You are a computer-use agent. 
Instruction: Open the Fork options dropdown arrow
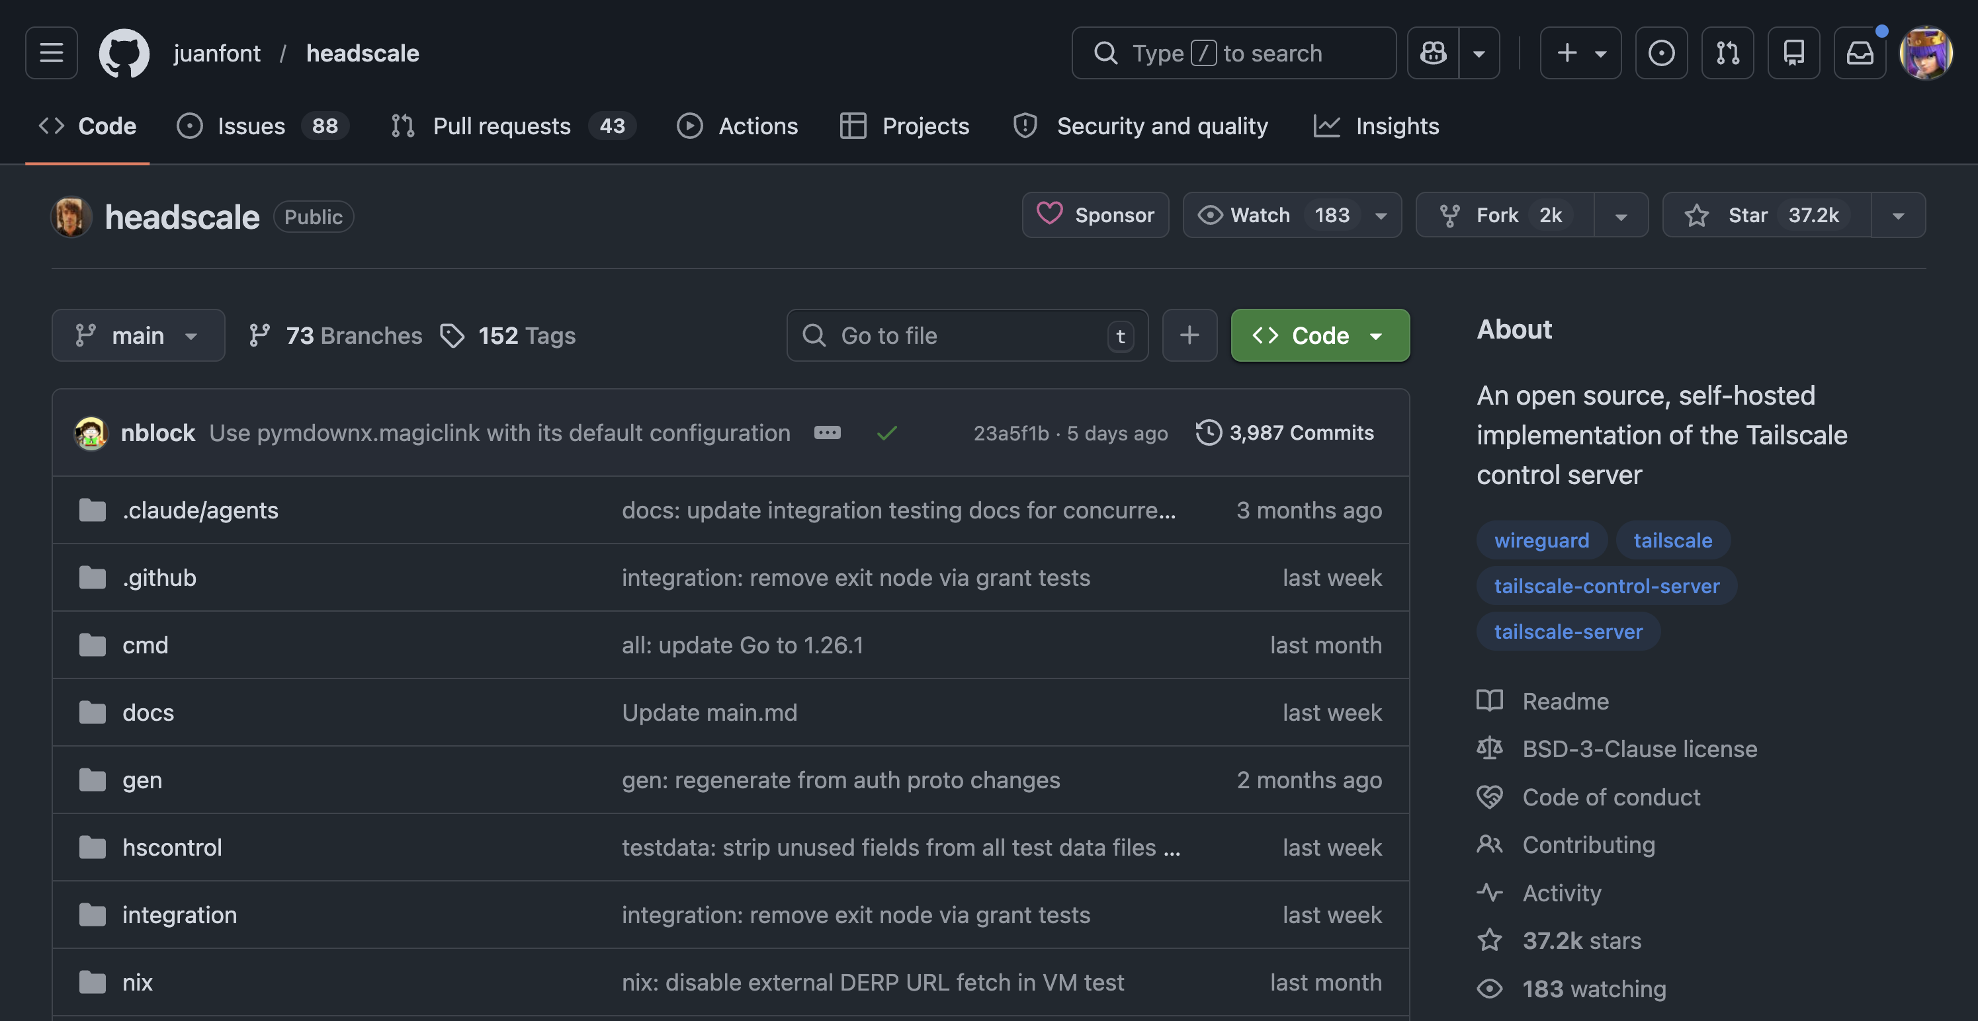click(x=1621, y=216)
